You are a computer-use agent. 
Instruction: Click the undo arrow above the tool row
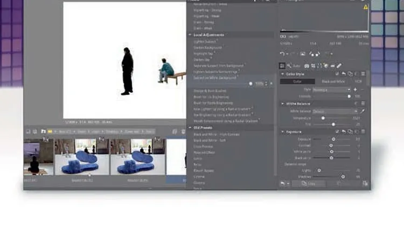click(x=282, y=54)
